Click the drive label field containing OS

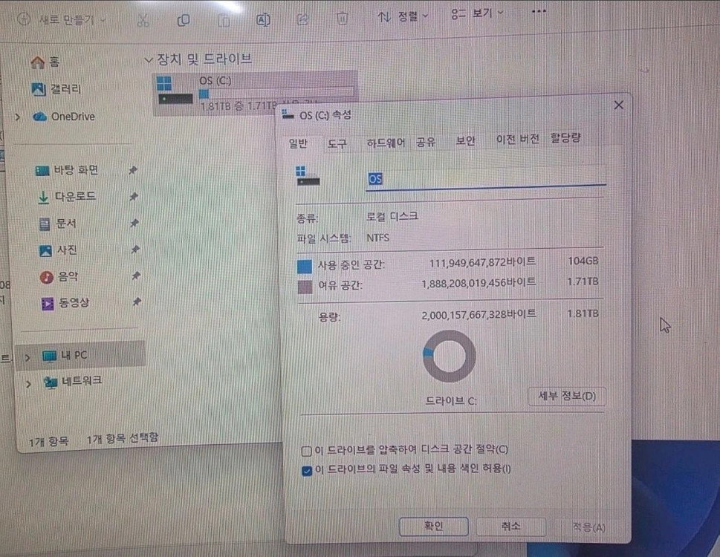(x=486, y=178)
